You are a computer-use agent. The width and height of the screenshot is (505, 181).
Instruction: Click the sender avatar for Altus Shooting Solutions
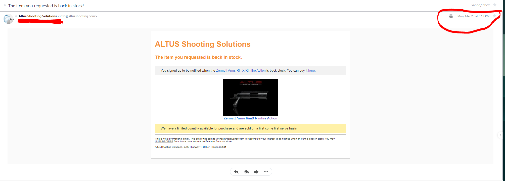tap(9, 19)
